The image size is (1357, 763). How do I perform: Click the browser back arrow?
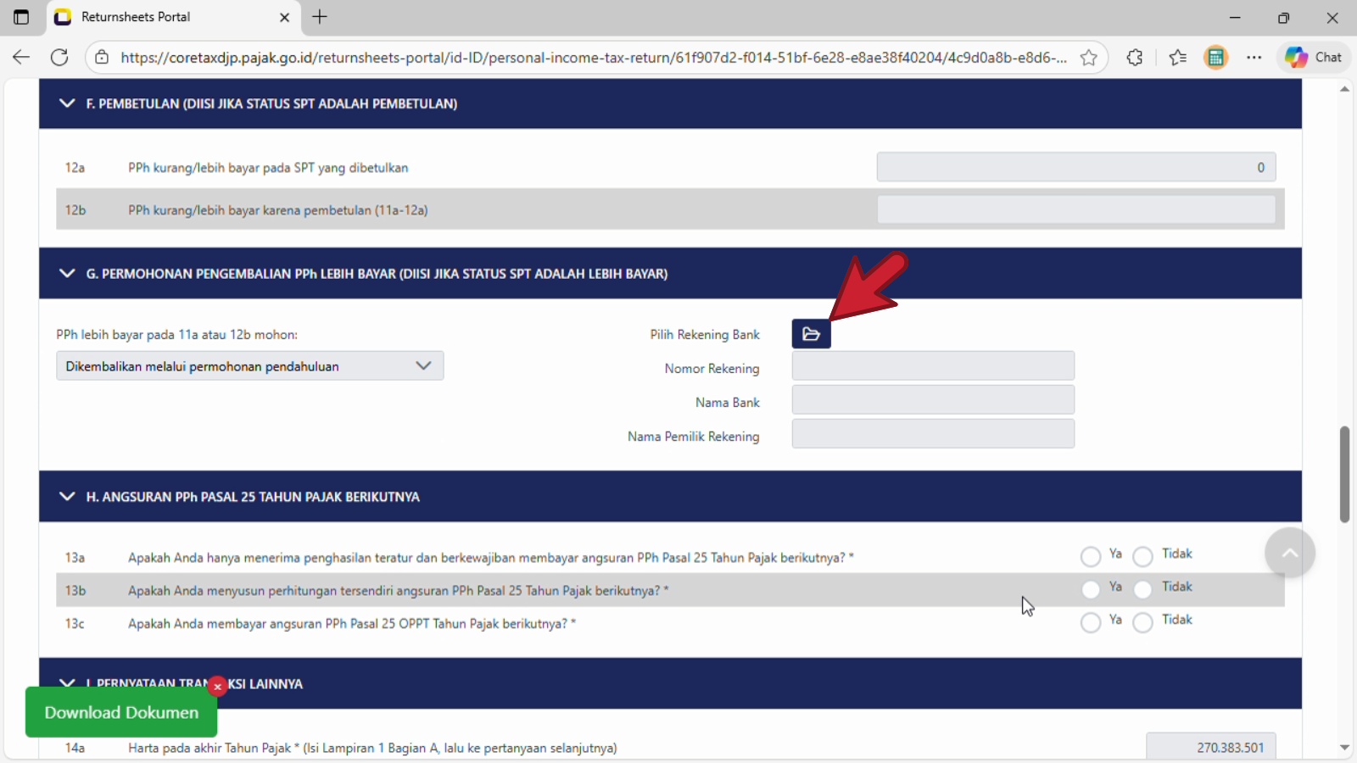pos(21,58)
